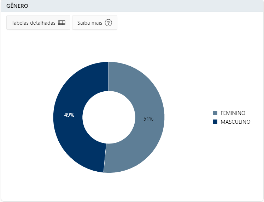Click the 51% data label
Viewport: 264px width, 202px height.
[148, 119]
